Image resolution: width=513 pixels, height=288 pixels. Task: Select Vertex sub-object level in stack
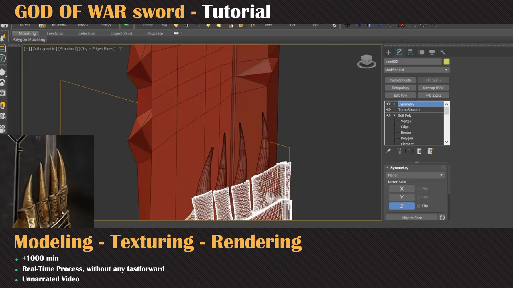[406, 121]
